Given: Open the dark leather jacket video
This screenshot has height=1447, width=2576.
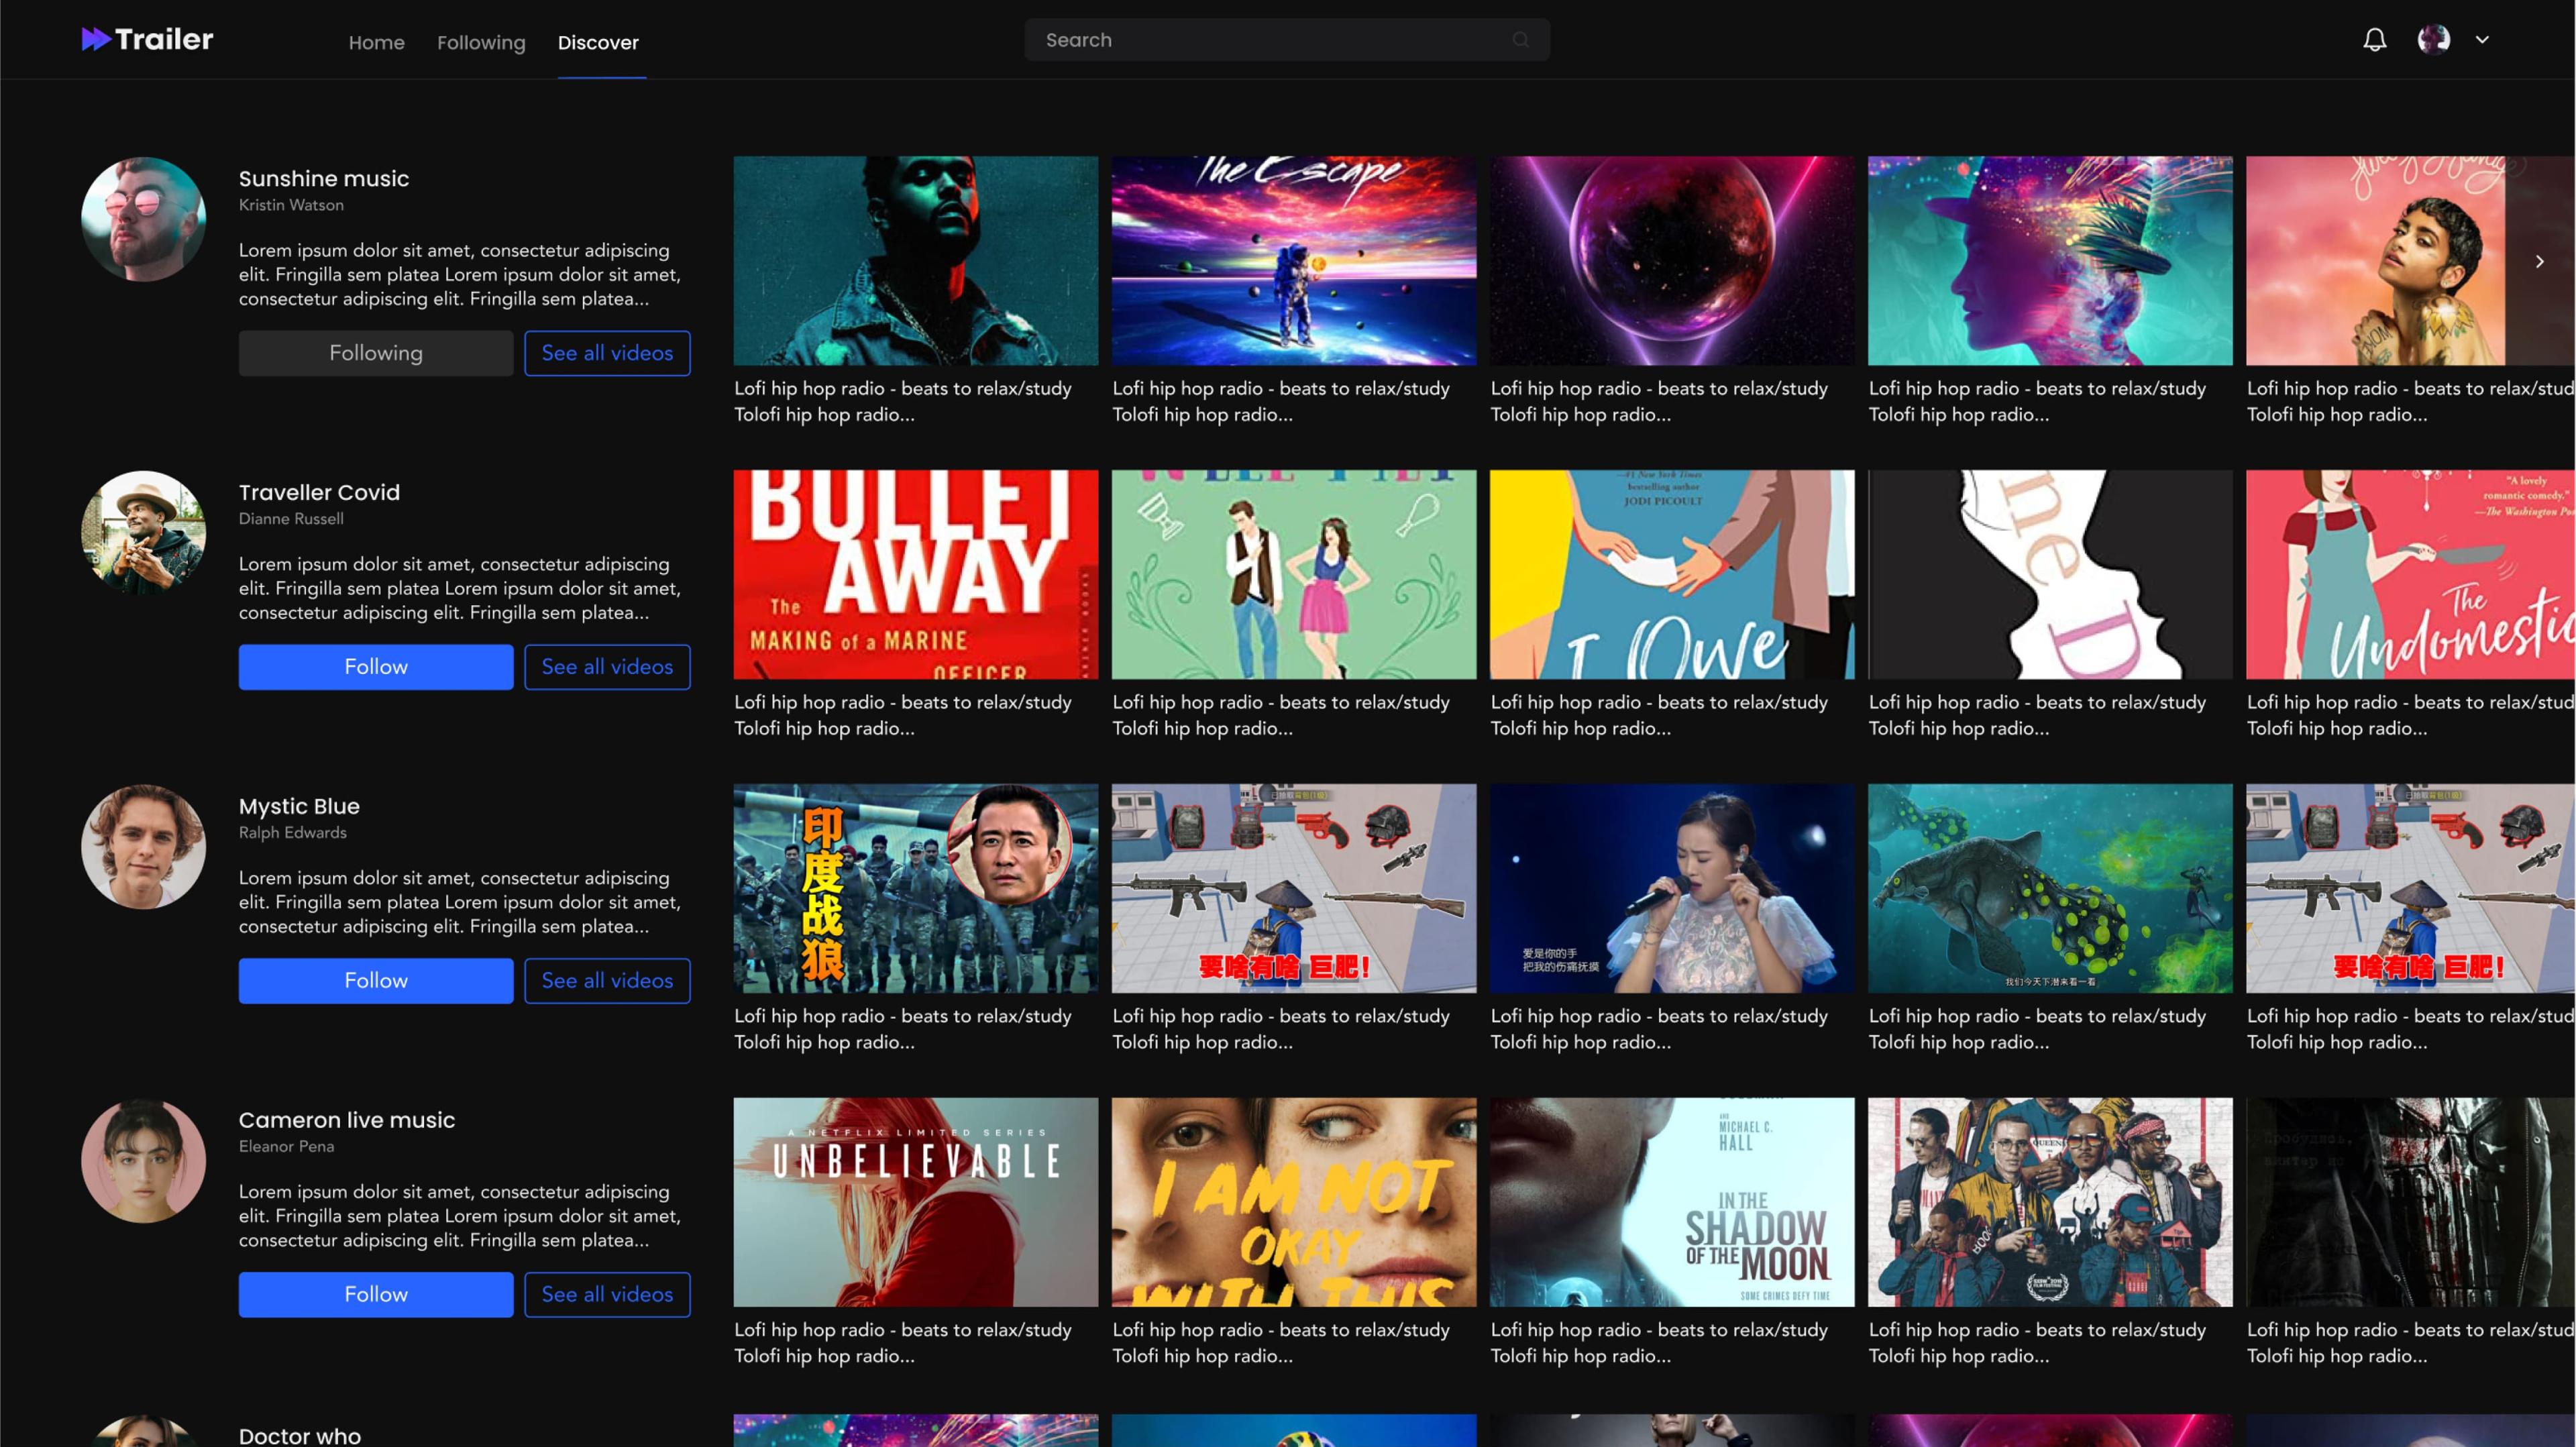Looking at the screenshot, I should (x=2411, y=1203).
